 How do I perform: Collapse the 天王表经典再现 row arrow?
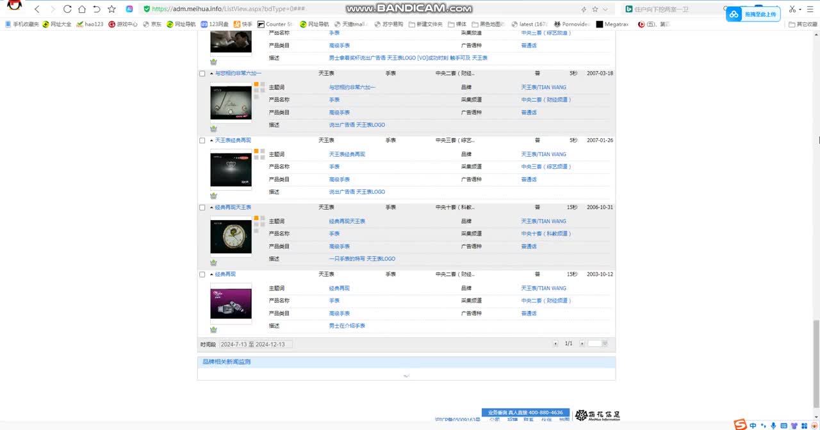(211, 141)
